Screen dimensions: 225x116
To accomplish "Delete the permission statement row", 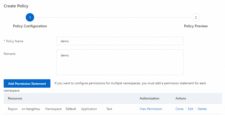I will click(x=202, y=109).
